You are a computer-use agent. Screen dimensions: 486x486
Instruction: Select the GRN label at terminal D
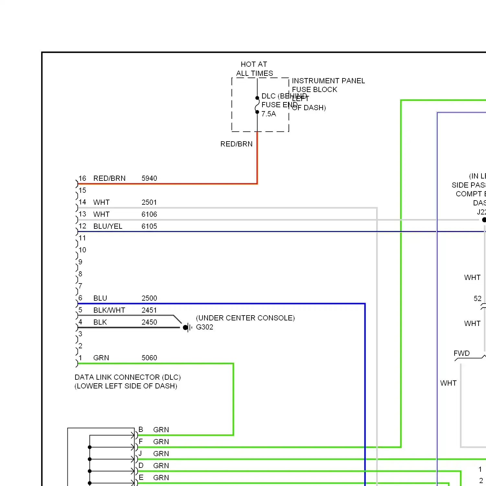click(x=161, y=466)
